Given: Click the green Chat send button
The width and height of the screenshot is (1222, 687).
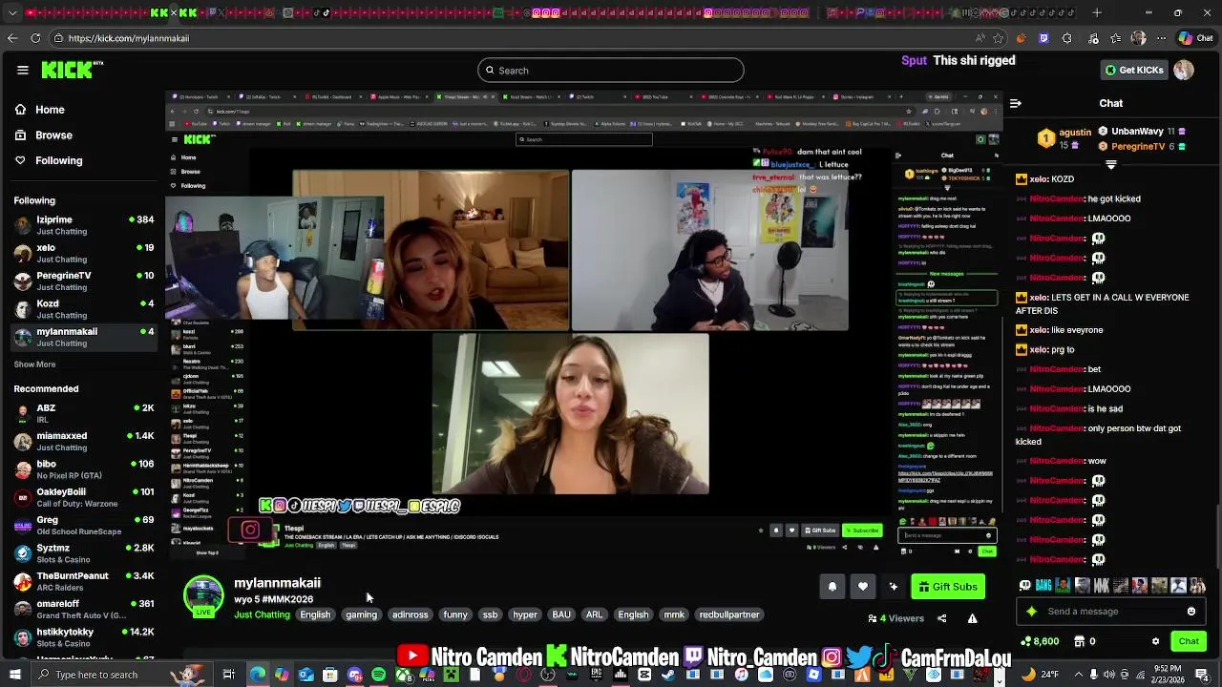Looking at the screenshot, I should click(x=1189, y=641).
